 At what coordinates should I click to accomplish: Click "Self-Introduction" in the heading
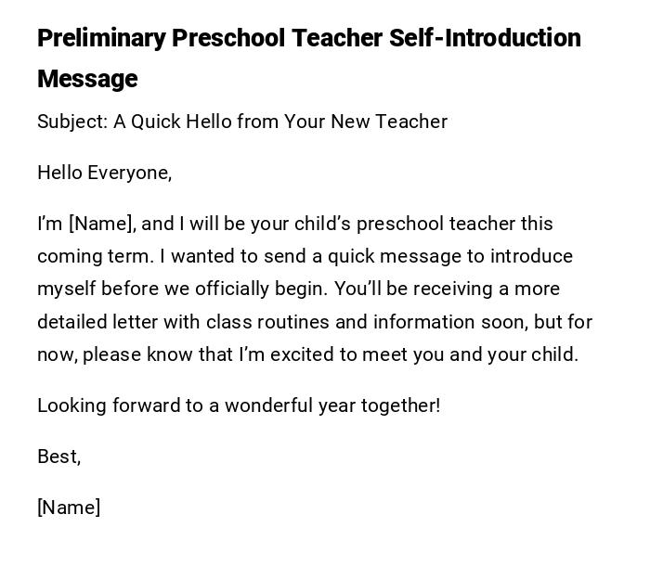tap(485, 38)
